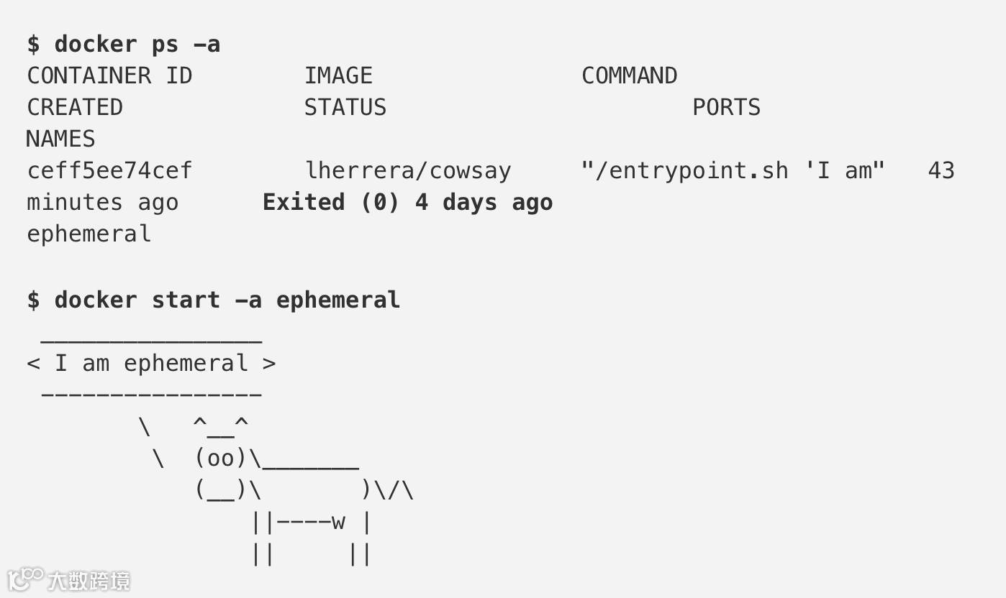This screenshot has height=598, width=1006.
Task: Click the NAMES column header
Action: point(60,139)
